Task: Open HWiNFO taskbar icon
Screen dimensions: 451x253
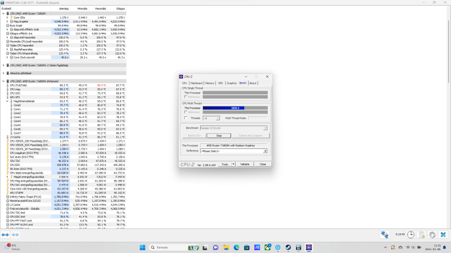Action: (299, 247)
